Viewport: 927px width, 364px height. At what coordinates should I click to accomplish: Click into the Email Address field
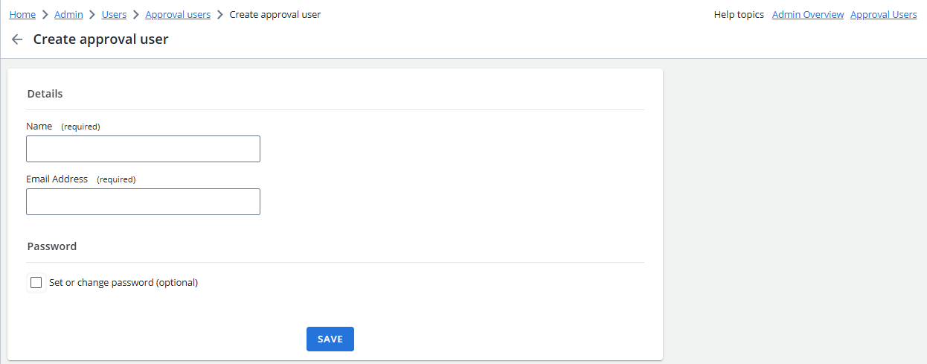(x=143, y=202)
